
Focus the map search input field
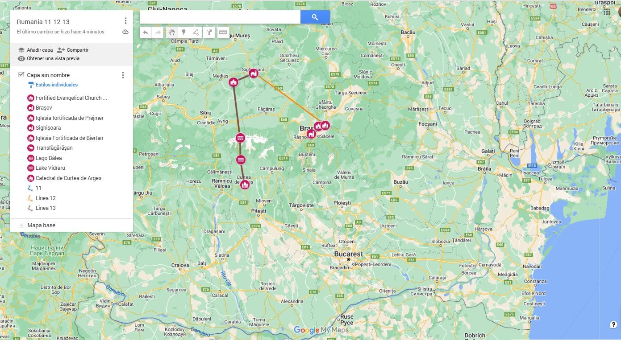tap(220, 17)
